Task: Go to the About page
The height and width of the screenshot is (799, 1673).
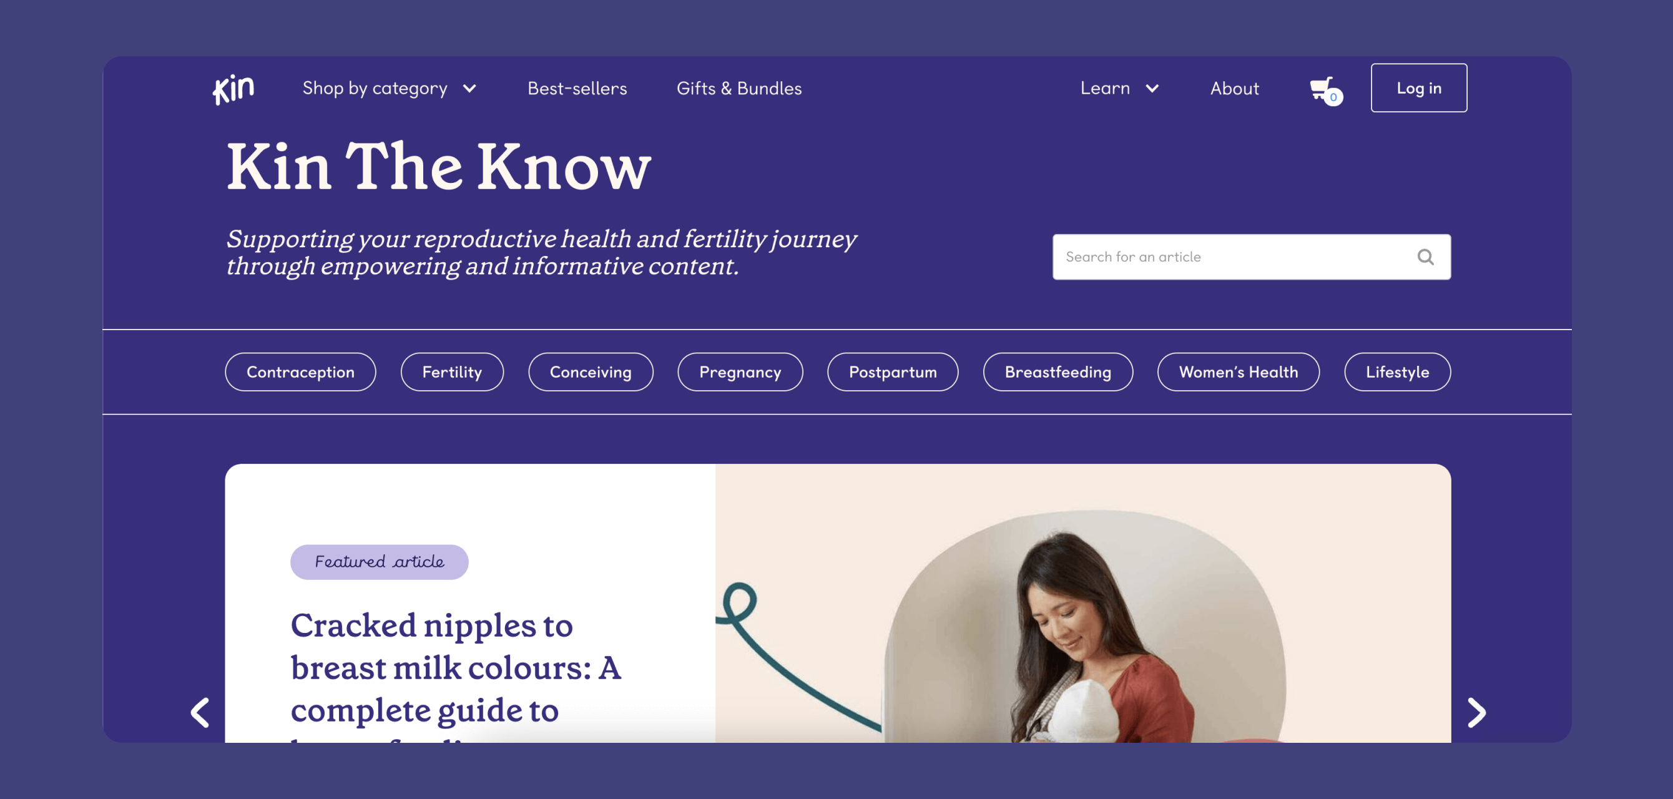Action: pyautogui.click(x=1235, y=89)
